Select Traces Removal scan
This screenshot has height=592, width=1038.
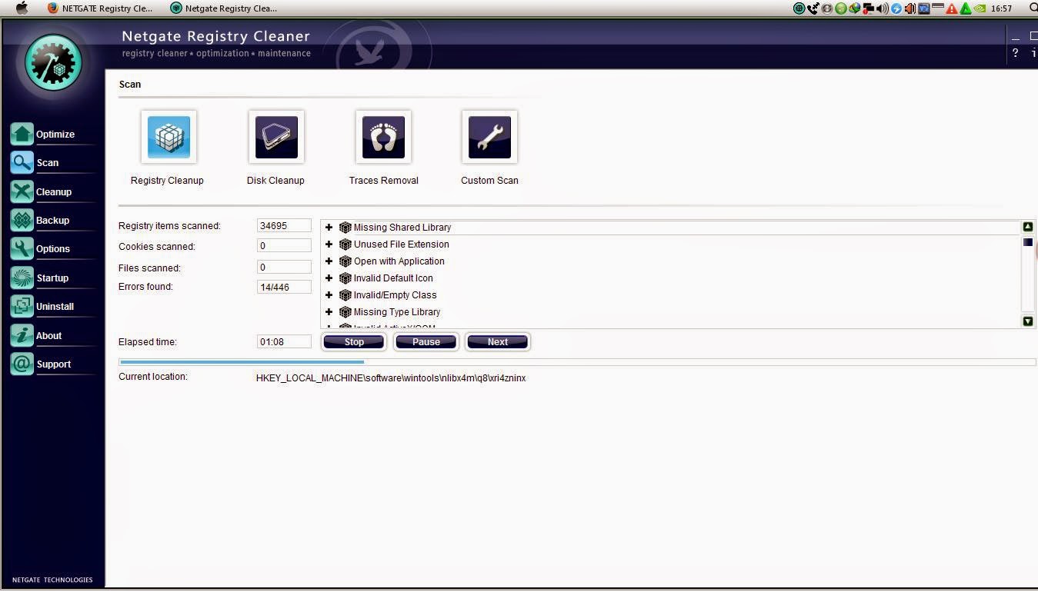coord(383,137)
